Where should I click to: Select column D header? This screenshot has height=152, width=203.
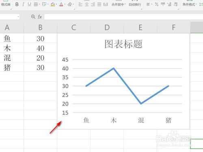click(107, 28)
